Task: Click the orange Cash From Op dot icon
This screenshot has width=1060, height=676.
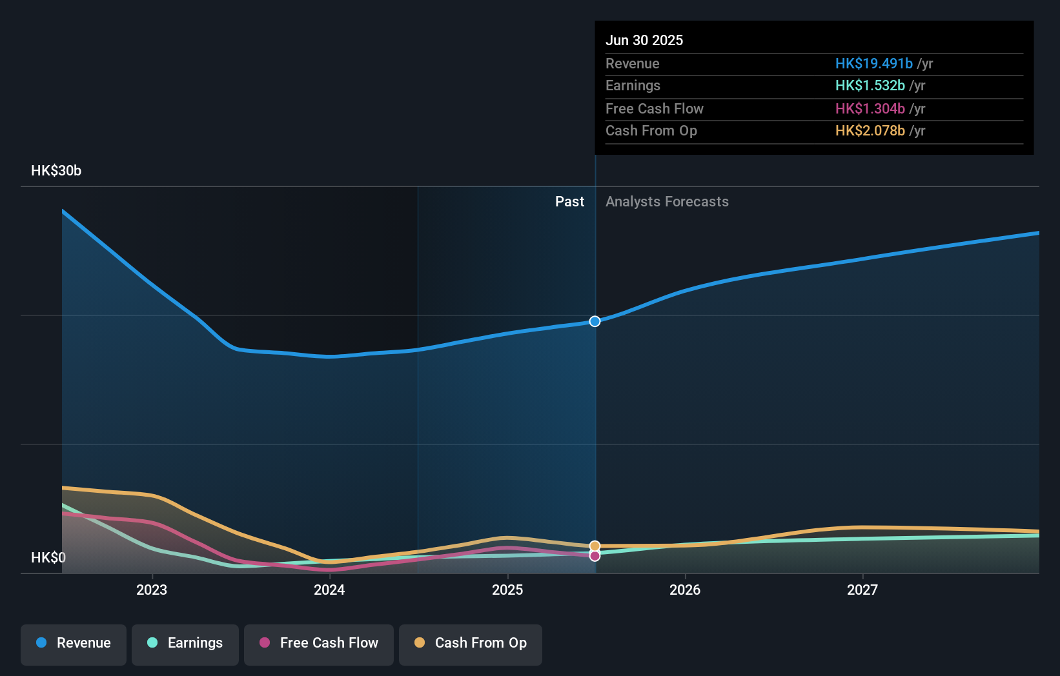Action: [420, 643]
